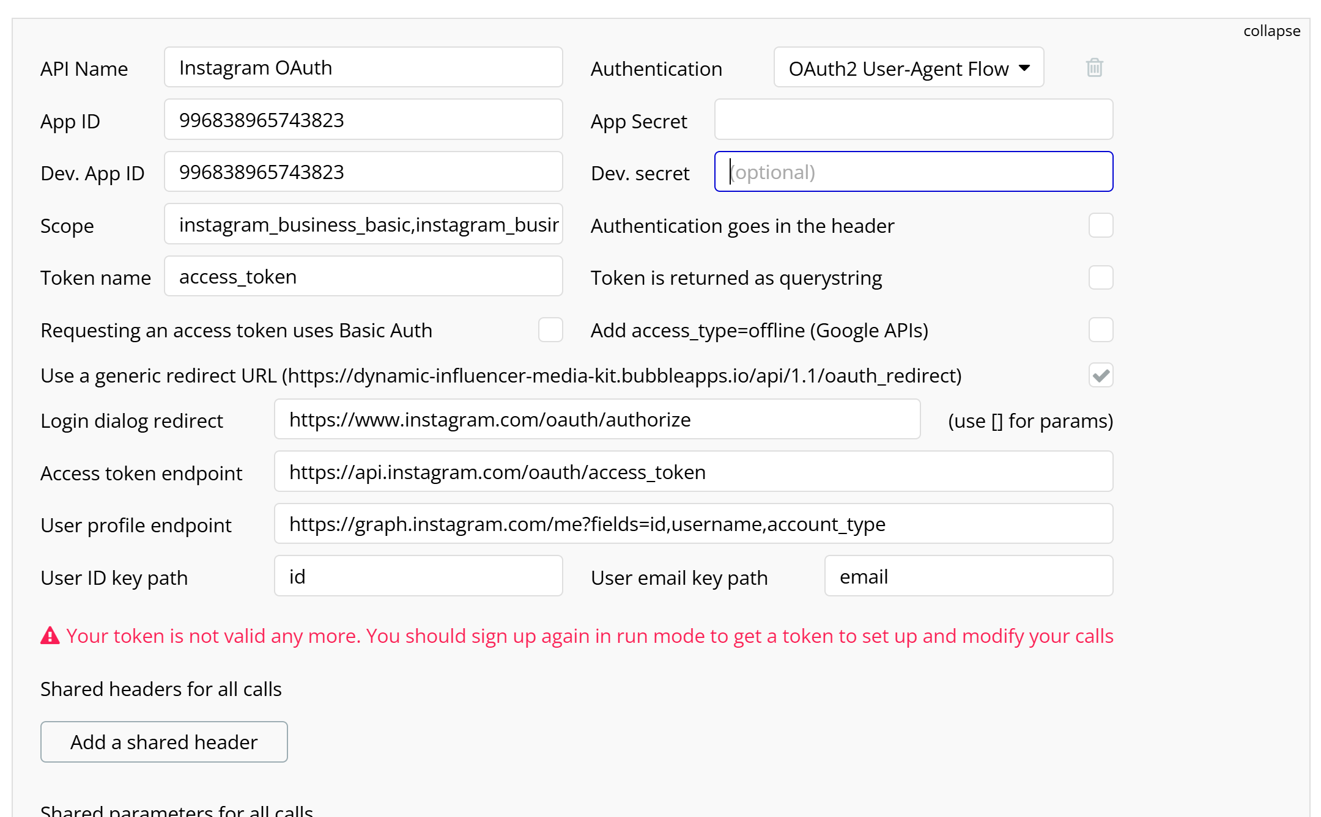Select the Scope text field
Image resolution: width=1321 pixels, height=817 pixels.
(x=363, y=224)
